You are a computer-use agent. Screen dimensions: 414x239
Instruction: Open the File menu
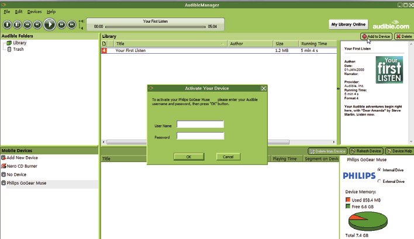tap(6, 12)
